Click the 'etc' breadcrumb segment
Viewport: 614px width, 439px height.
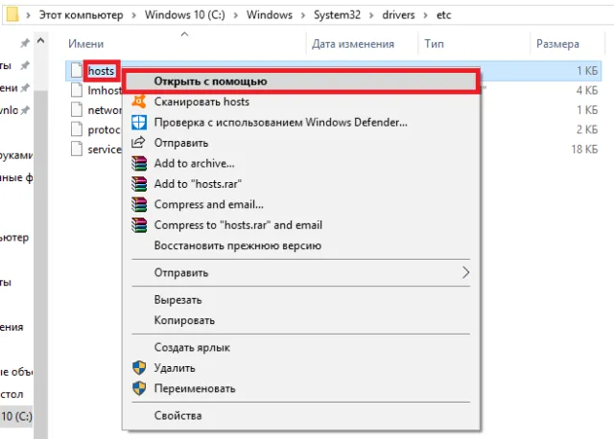pos(443,15)
